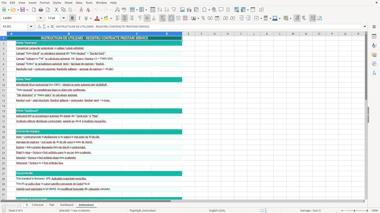Switch to the Dashboard sheet tab
Viewport: 380px width, 213px height.
tap(66, 205)
